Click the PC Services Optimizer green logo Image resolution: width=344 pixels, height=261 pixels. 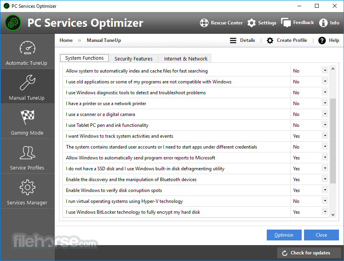pos(13,23)
